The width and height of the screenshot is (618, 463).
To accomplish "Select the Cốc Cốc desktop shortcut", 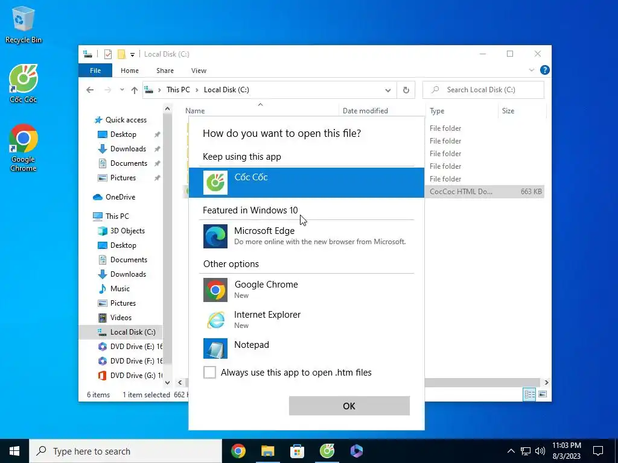I will pyautogui.click(x=24, y=84).
